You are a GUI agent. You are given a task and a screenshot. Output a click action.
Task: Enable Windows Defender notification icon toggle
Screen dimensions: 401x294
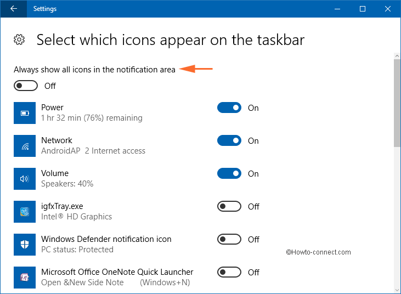229,239
